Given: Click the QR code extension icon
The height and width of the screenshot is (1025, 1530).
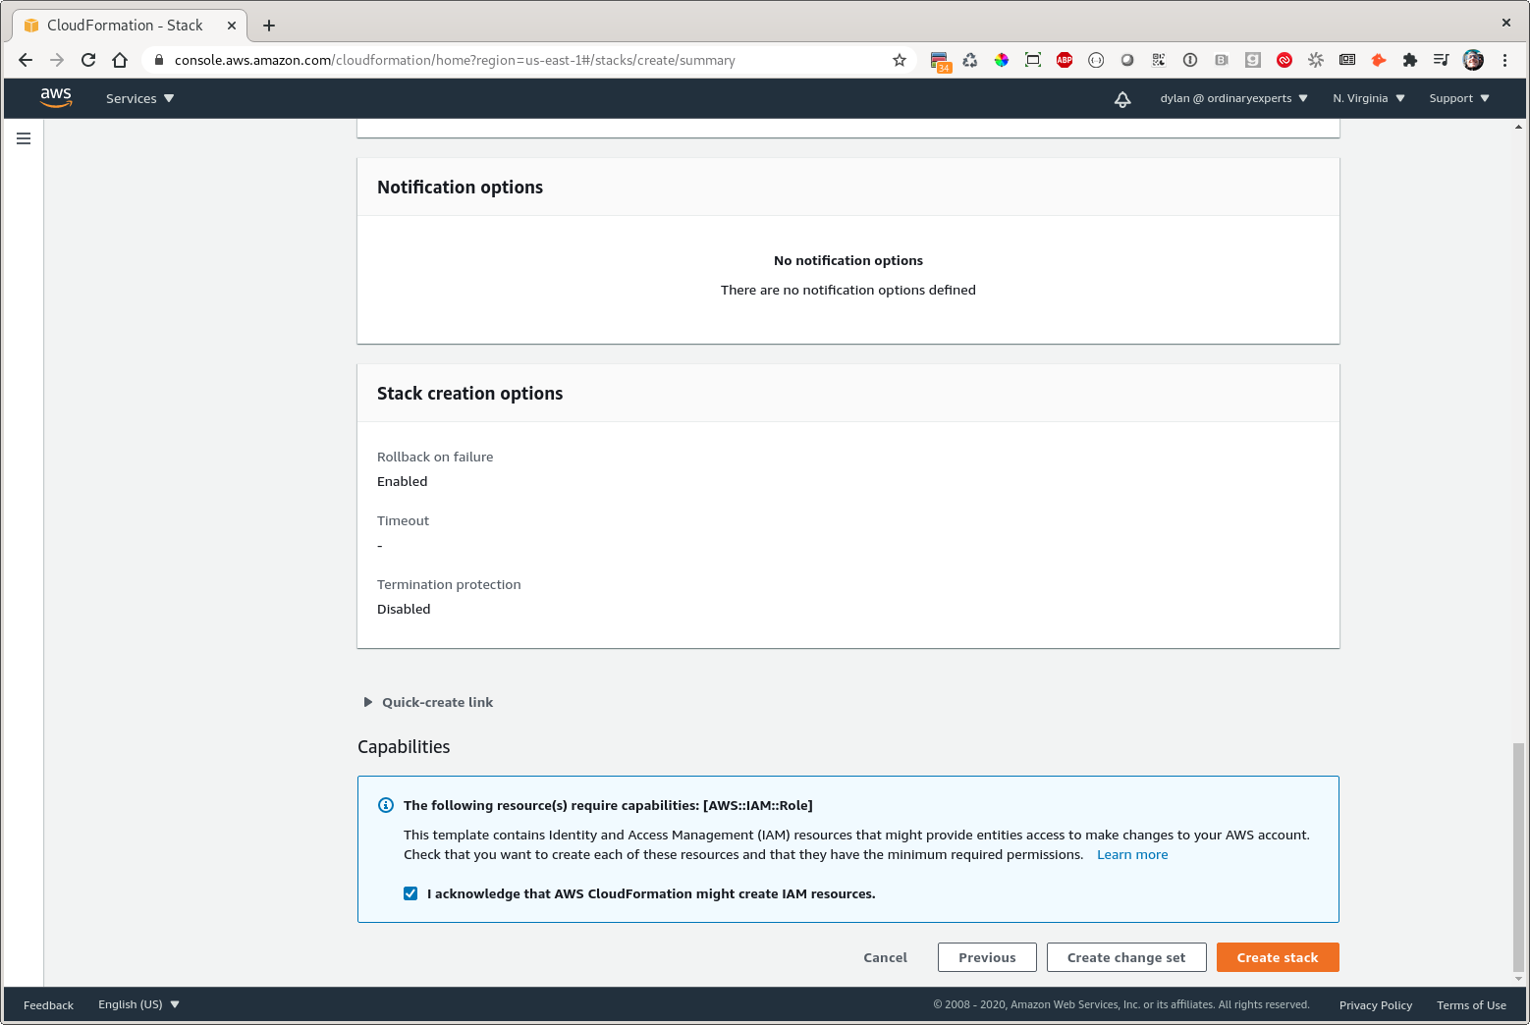Looking at the screenshot, I should (1159, 60).
